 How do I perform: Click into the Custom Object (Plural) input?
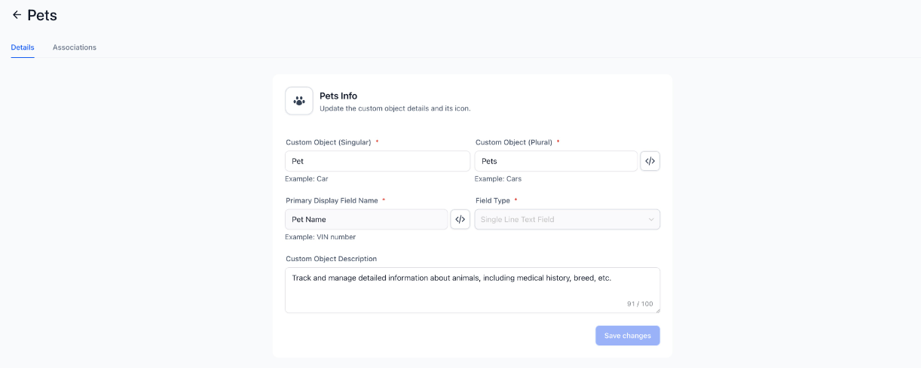pyautogui.click(x=556, y=161)
